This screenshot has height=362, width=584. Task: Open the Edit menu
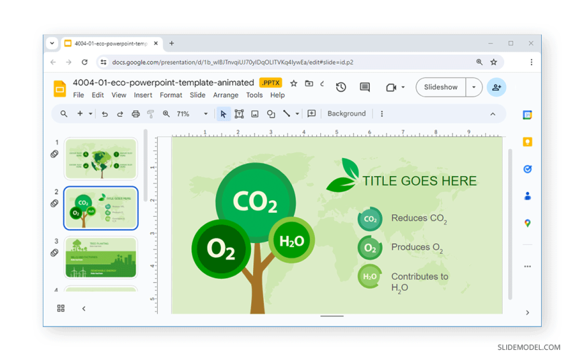(x=97, y=95)
